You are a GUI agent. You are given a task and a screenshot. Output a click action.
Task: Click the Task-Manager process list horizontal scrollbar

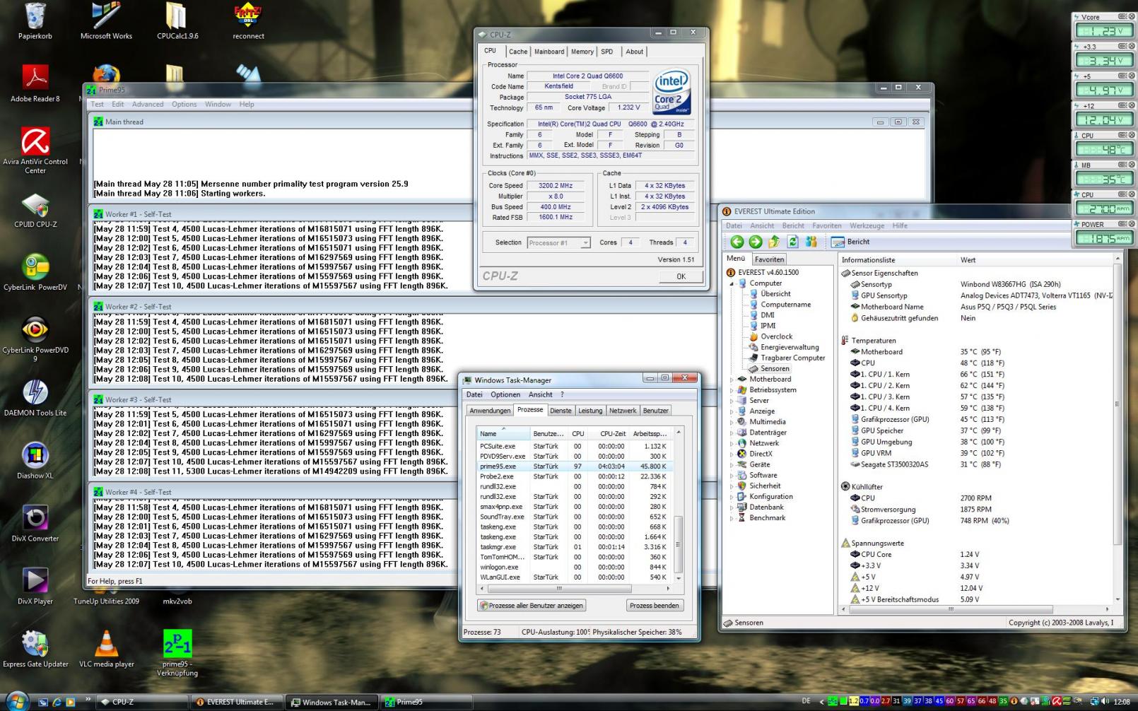tap(575, 588)
